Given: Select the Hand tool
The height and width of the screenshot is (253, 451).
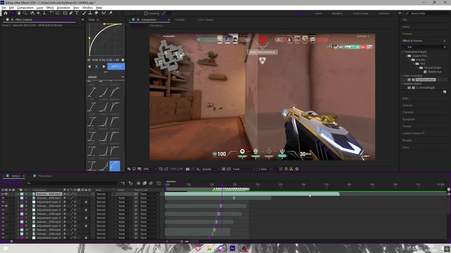Looking at the screenshot, I should [19, 13].
